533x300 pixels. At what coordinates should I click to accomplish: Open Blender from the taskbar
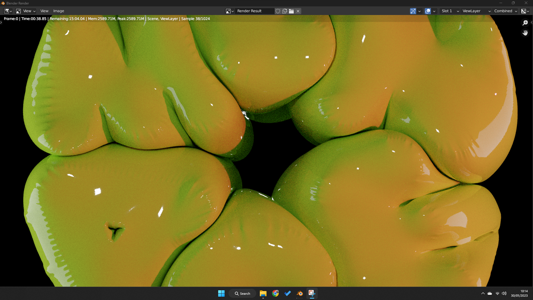click(300, 293)
